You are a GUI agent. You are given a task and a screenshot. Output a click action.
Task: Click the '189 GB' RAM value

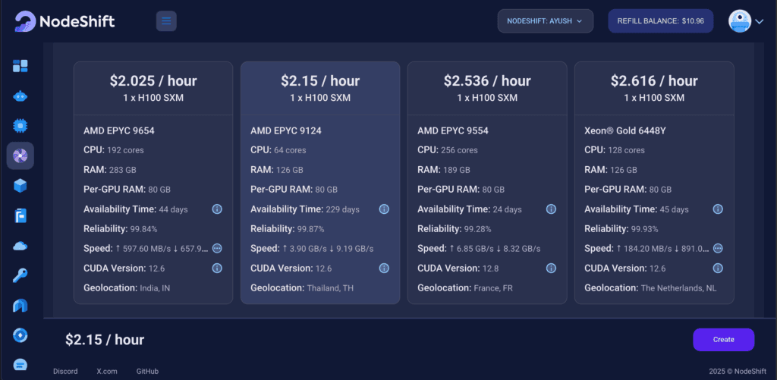coord(458,170)
